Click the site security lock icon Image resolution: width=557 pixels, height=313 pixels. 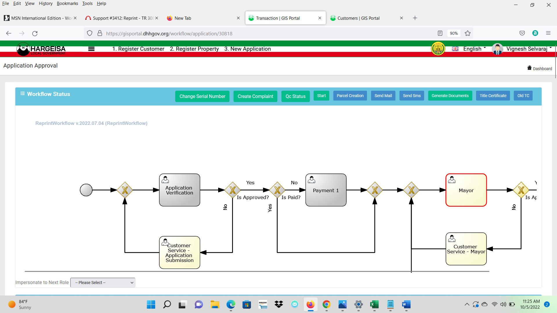point(100,33)
